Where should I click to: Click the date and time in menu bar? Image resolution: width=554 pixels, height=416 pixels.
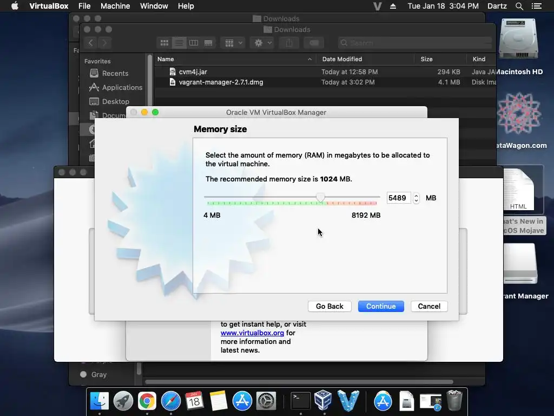click(x=443, y=6)
